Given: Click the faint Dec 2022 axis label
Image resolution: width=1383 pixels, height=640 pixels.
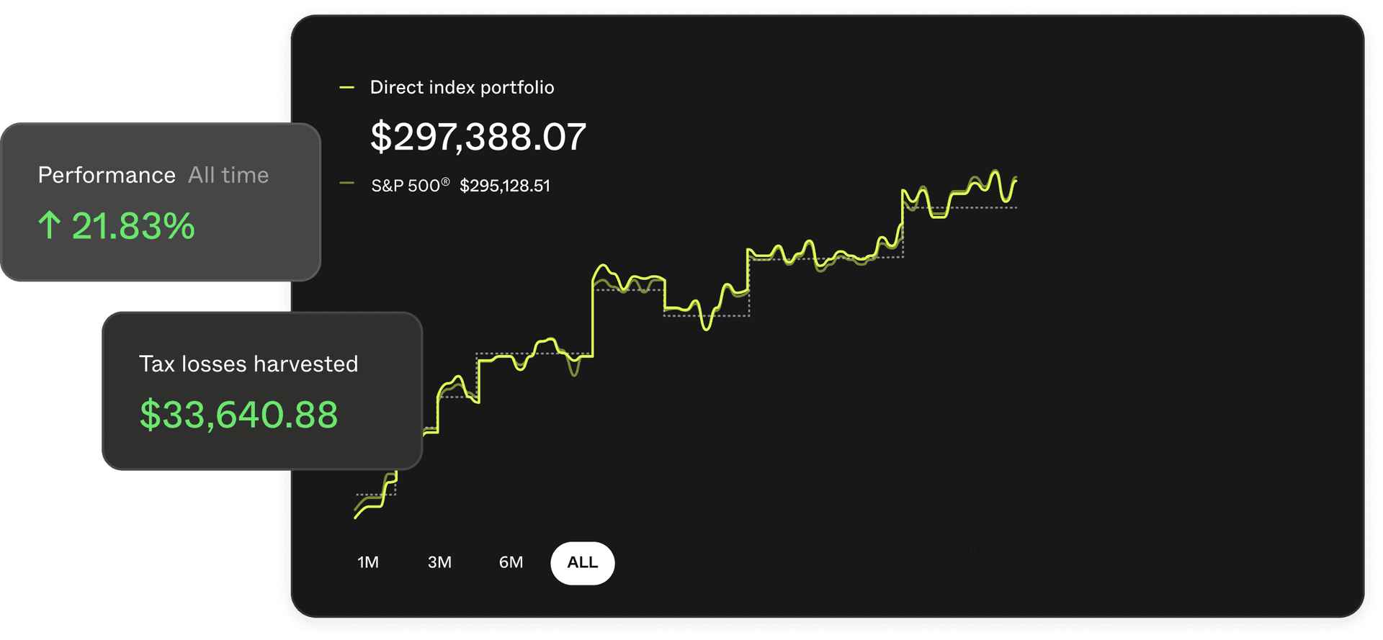Looking at the screenshot, I should tap(964, 551).
